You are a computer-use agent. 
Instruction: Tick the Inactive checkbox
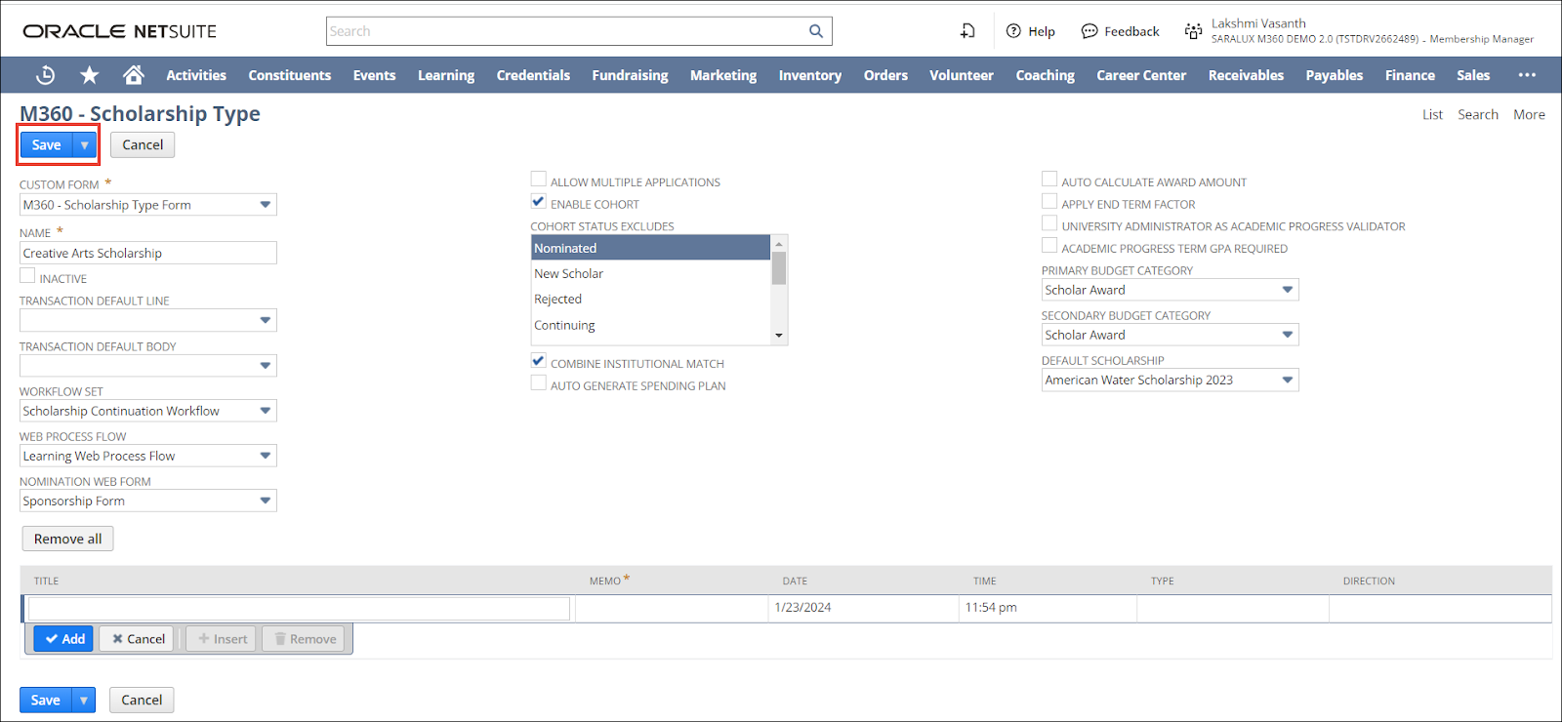[x=27, y=276]
